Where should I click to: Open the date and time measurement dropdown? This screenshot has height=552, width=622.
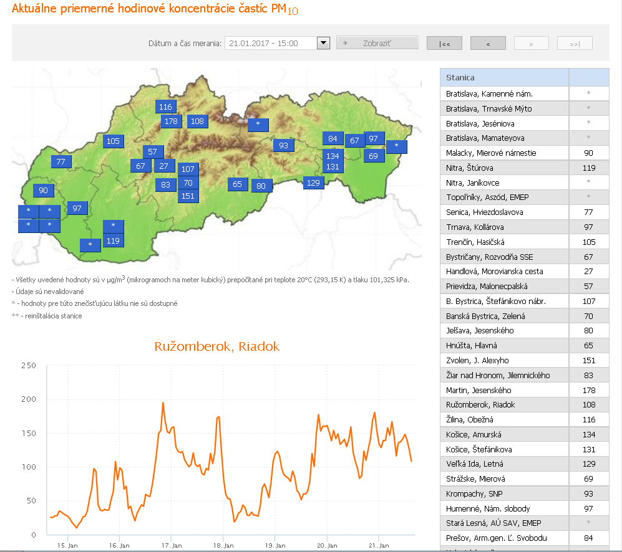coord(323,42)
